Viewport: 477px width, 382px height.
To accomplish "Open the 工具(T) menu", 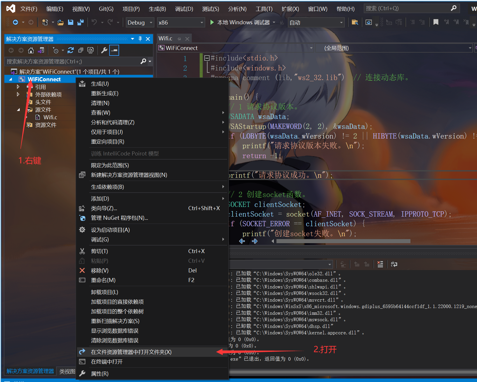I will coord(264,9).
